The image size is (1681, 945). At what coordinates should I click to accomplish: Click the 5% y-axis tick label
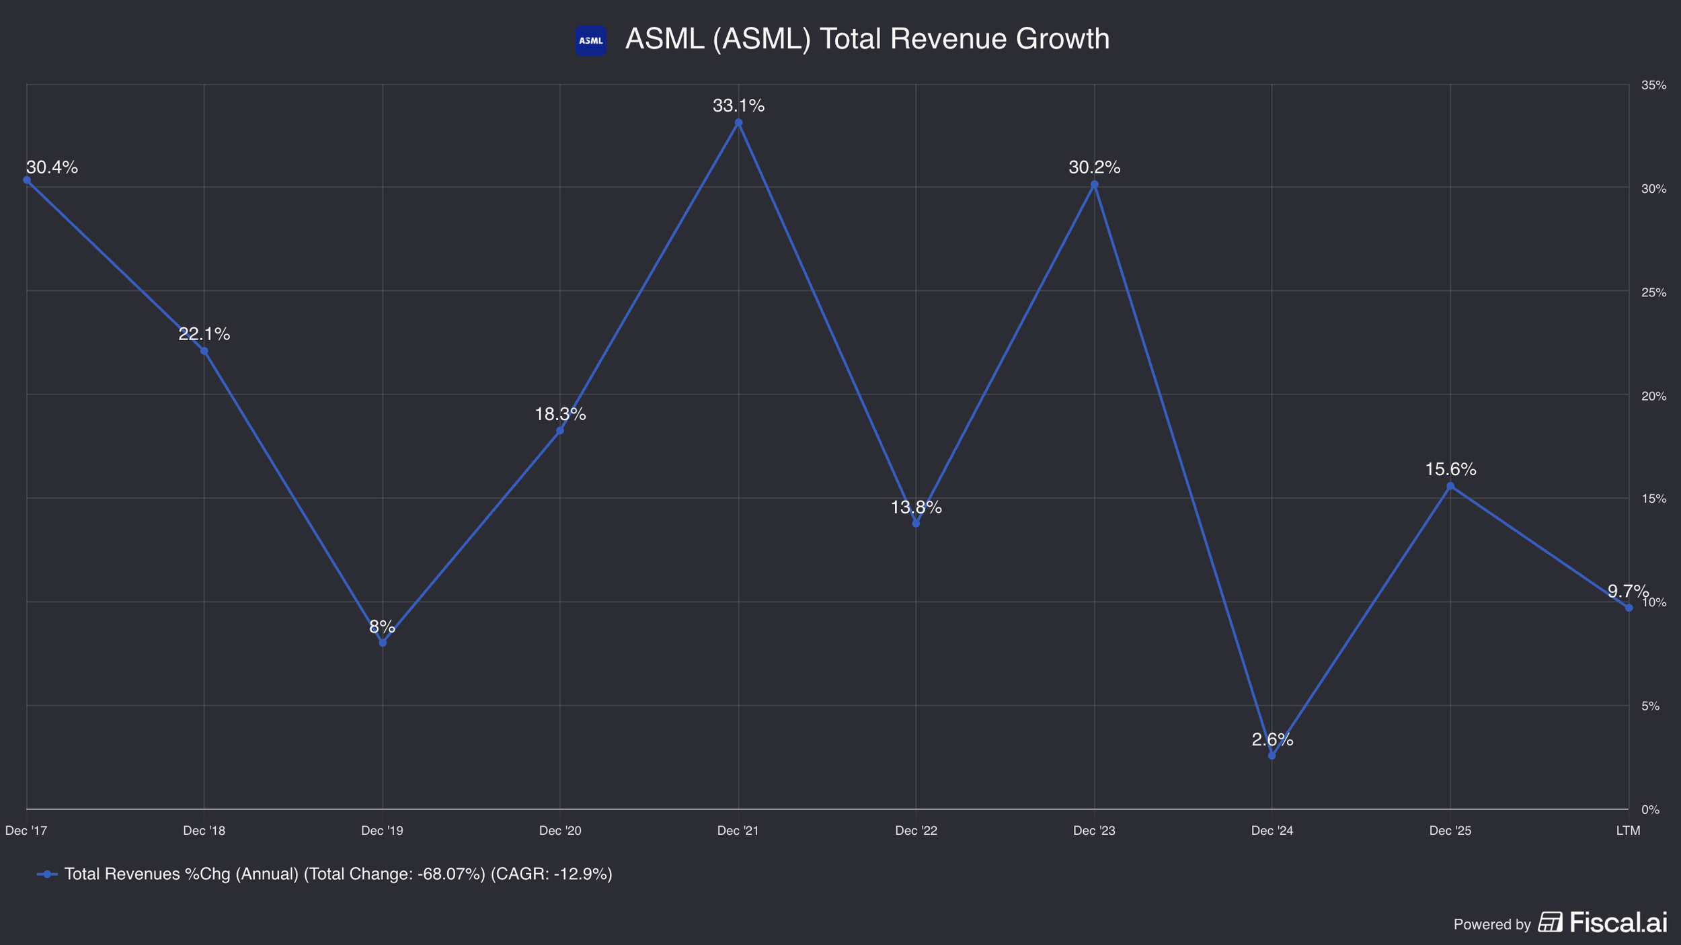tap(1651, 706)
